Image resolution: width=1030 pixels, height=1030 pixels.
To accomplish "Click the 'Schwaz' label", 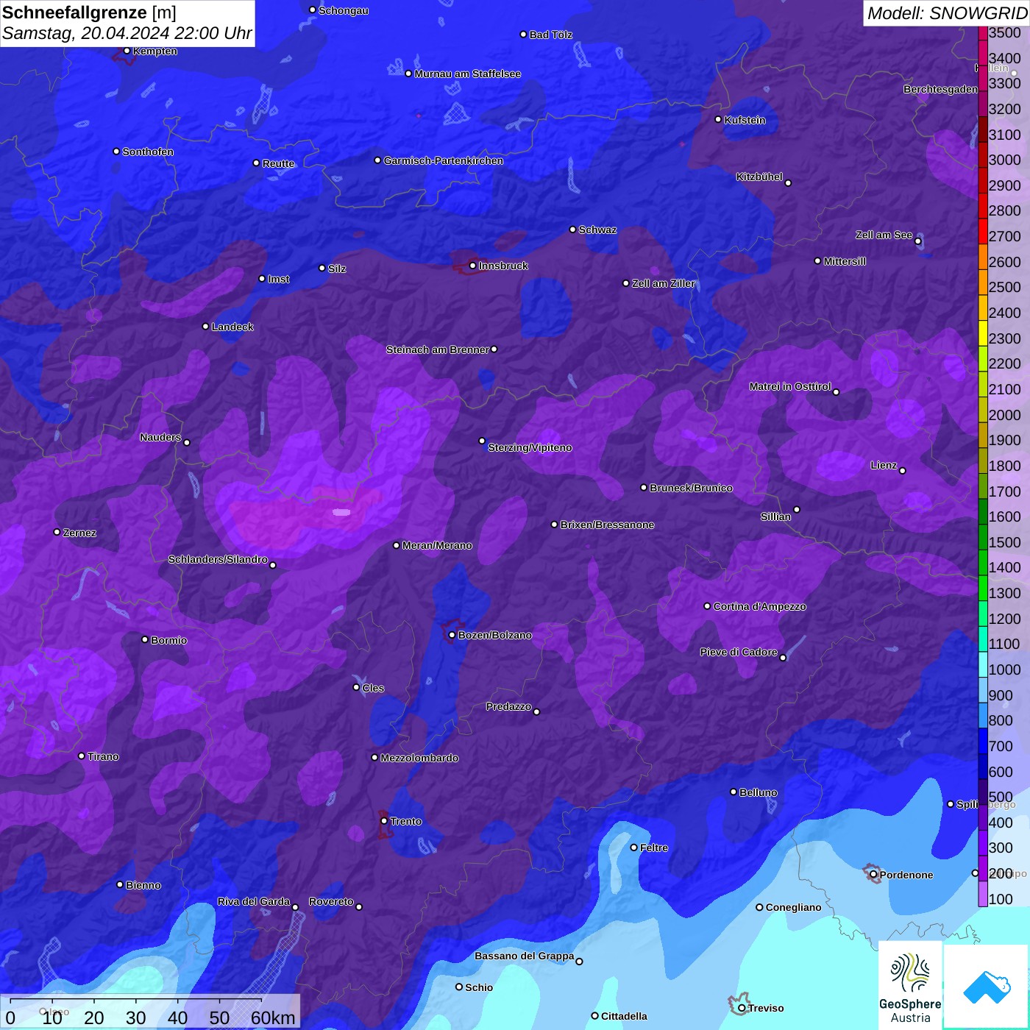I will coord(597,230).
